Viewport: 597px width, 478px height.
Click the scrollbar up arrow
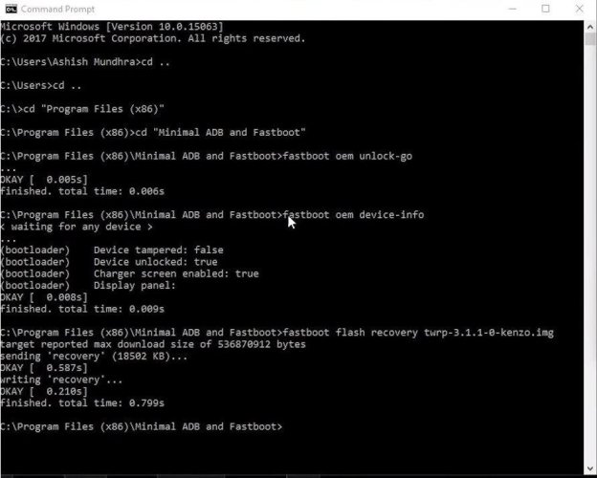(590, 27)
